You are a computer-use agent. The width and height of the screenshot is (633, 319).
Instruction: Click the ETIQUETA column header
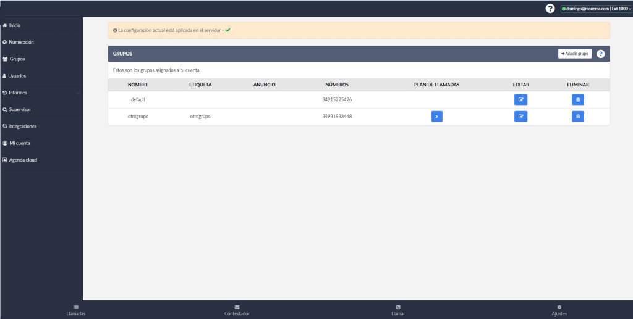[200, 85]
